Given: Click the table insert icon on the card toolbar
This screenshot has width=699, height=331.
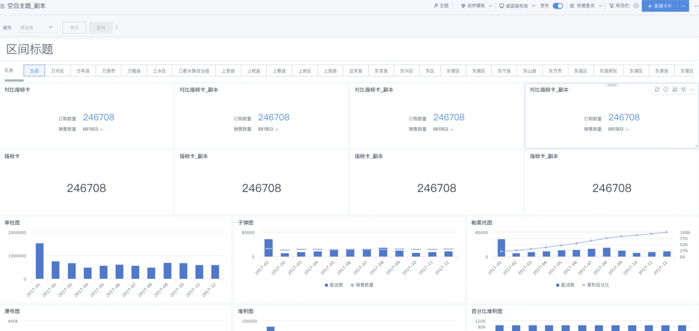Looking at the screenshot, I should [x=674, y=90].
